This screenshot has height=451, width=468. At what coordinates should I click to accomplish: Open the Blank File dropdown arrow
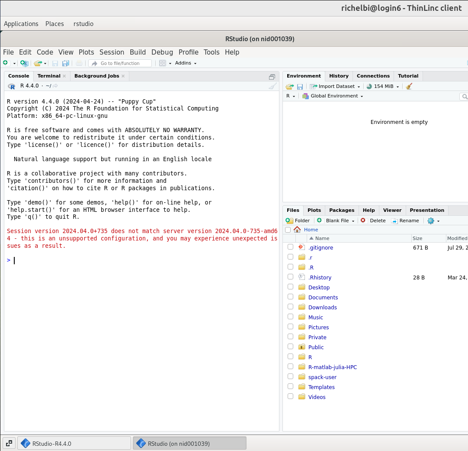pyautogui.click(x=354, y=221)
